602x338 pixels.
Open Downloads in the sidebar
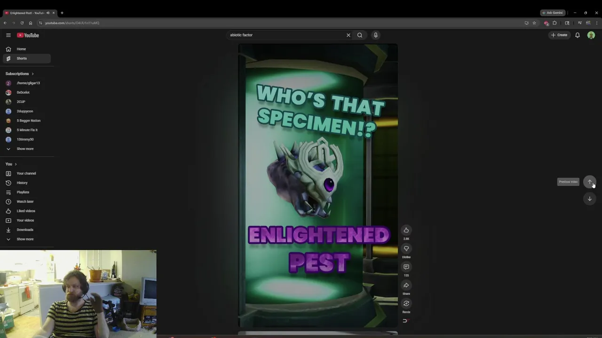tap(27, 230)
